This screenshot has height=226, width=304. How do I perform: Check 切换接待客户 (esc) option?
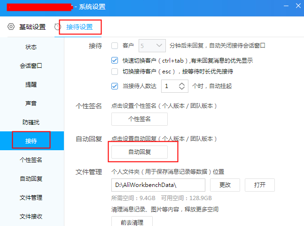(115, 72)
